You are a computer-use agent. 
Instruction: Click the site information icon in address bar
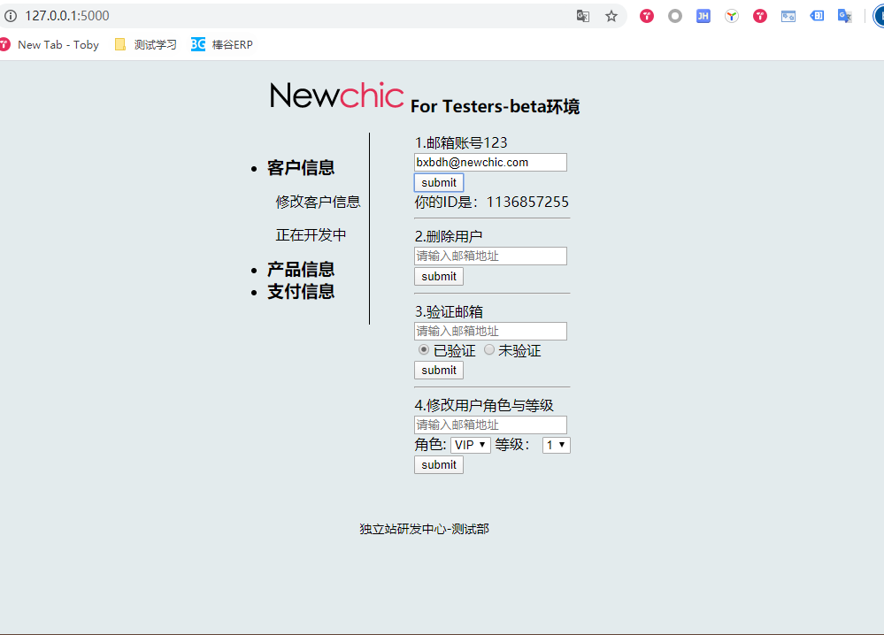pyautogui.click(x=11, y=16)
